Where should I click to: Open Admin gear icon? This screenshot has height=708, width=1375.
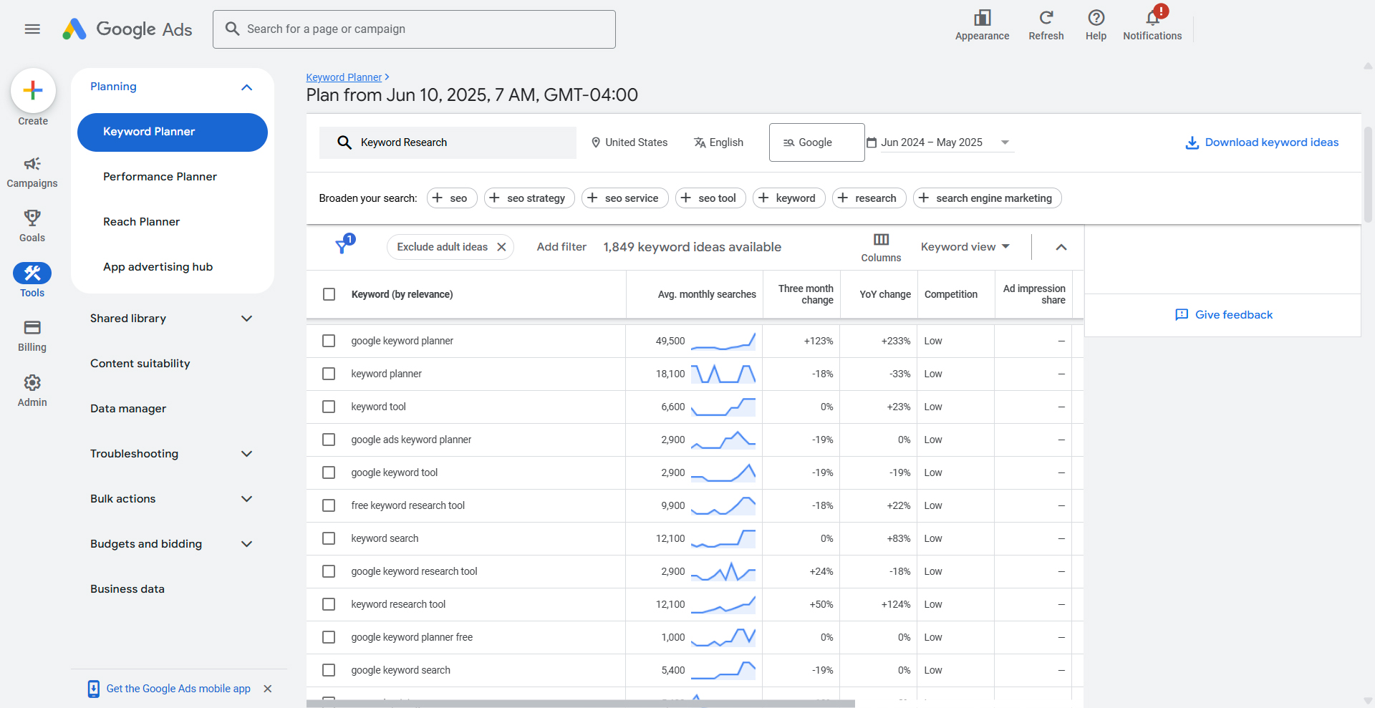tap(32, 382)
